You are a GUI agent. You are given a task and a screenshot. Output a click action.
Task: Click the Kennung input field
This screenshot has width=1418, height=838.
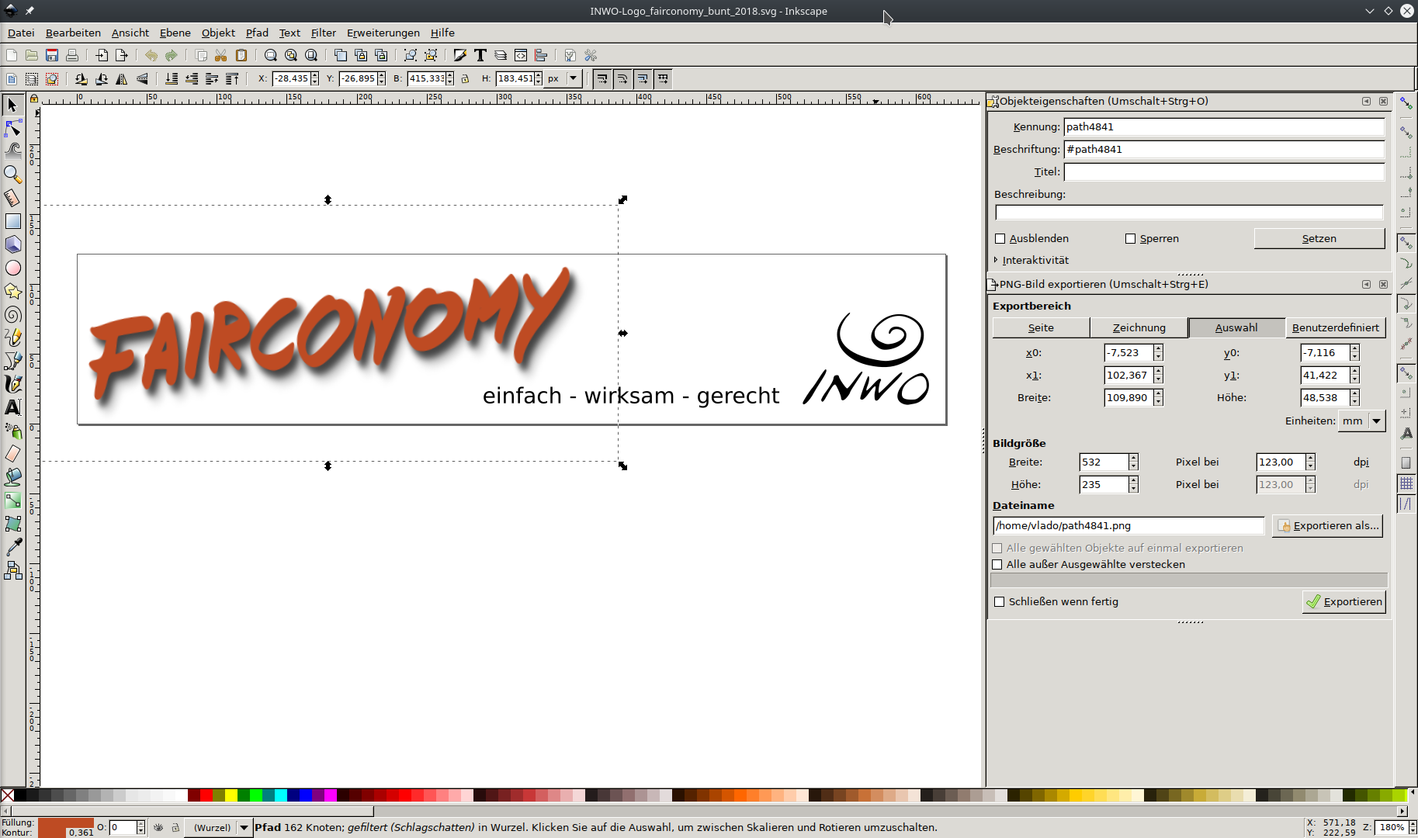coord(1224,126)
